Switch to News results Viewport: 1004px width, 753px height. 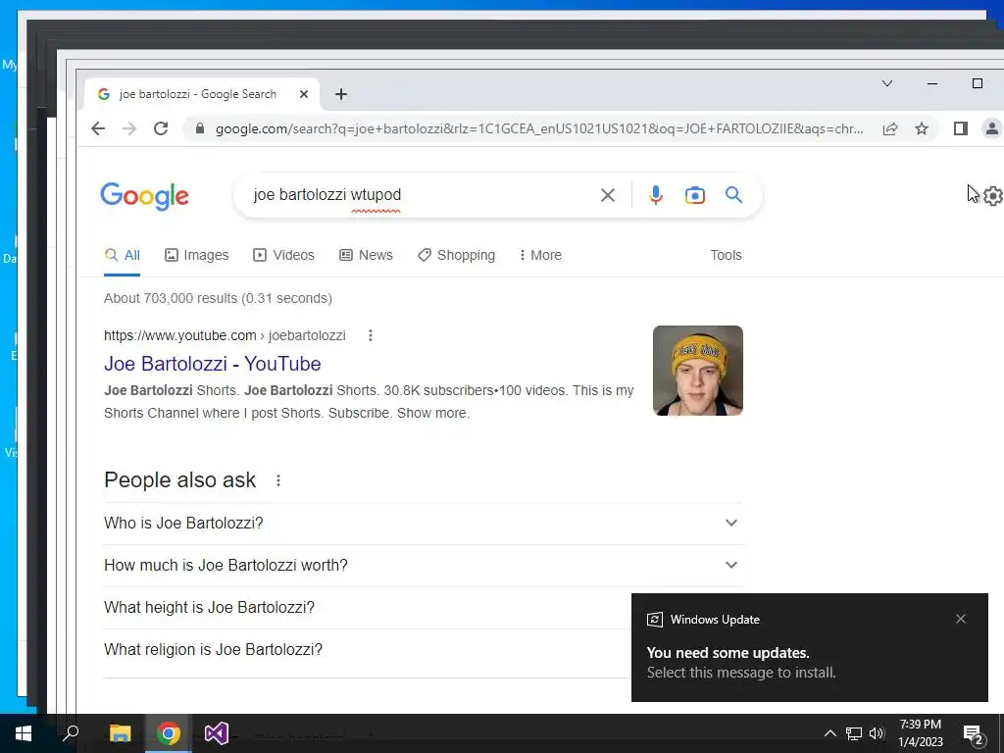(x=366, y=255)
